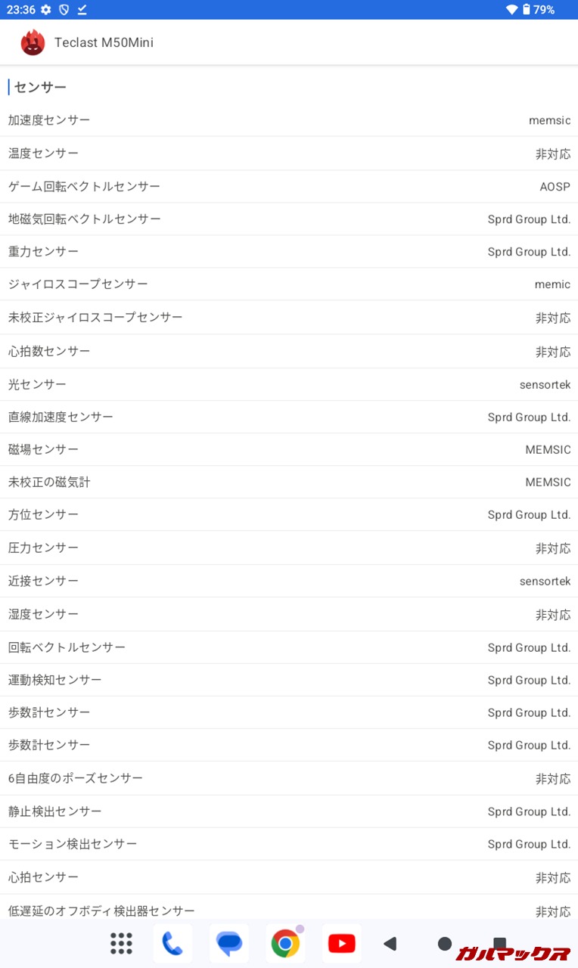The height and width of the screenshot is (968, 578).
Task: Tap the Teclast M50Mini title
Action: [104, 42]
